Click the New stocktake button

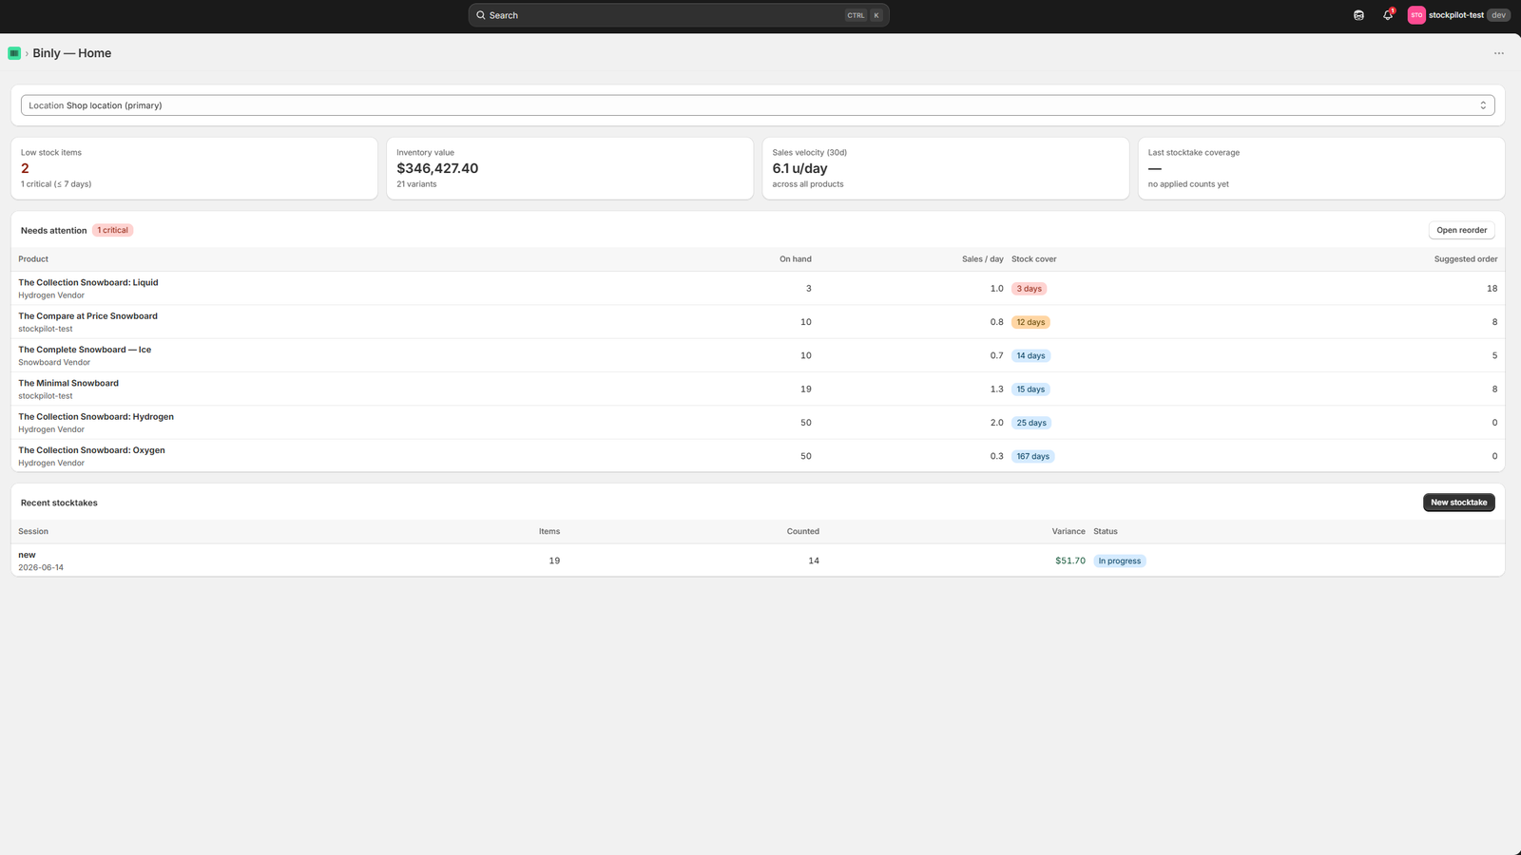[1458, 503]
